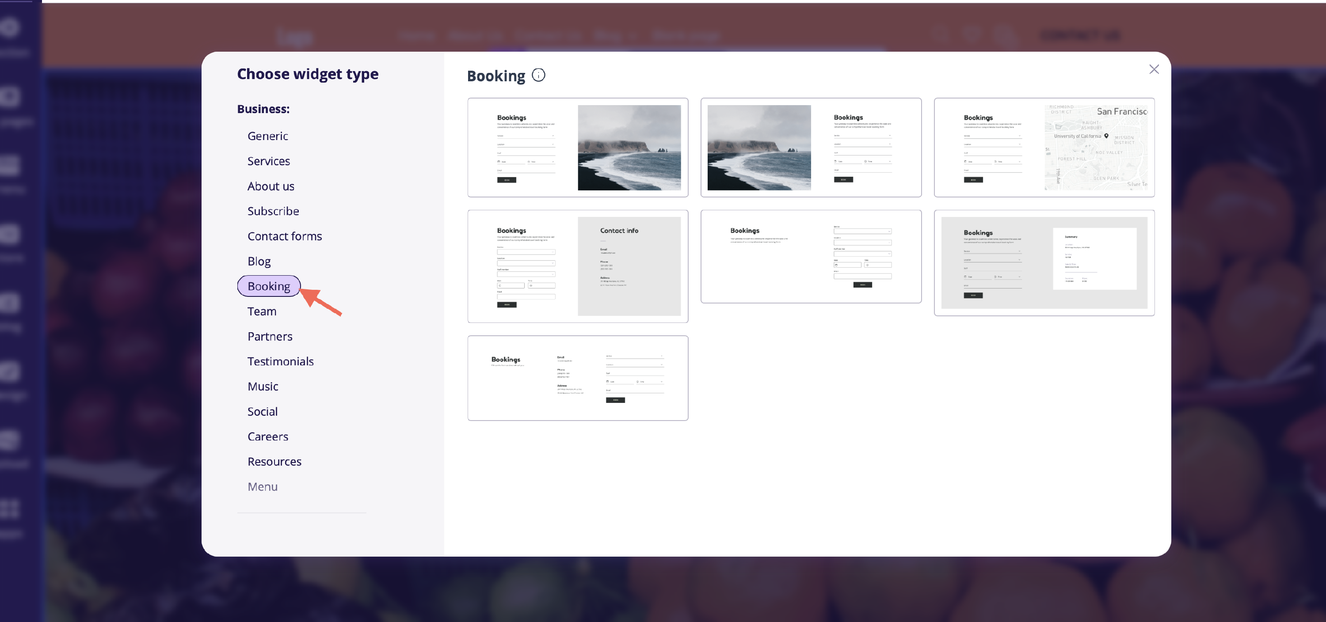Pick booking template with photo on left

[811, 148]
